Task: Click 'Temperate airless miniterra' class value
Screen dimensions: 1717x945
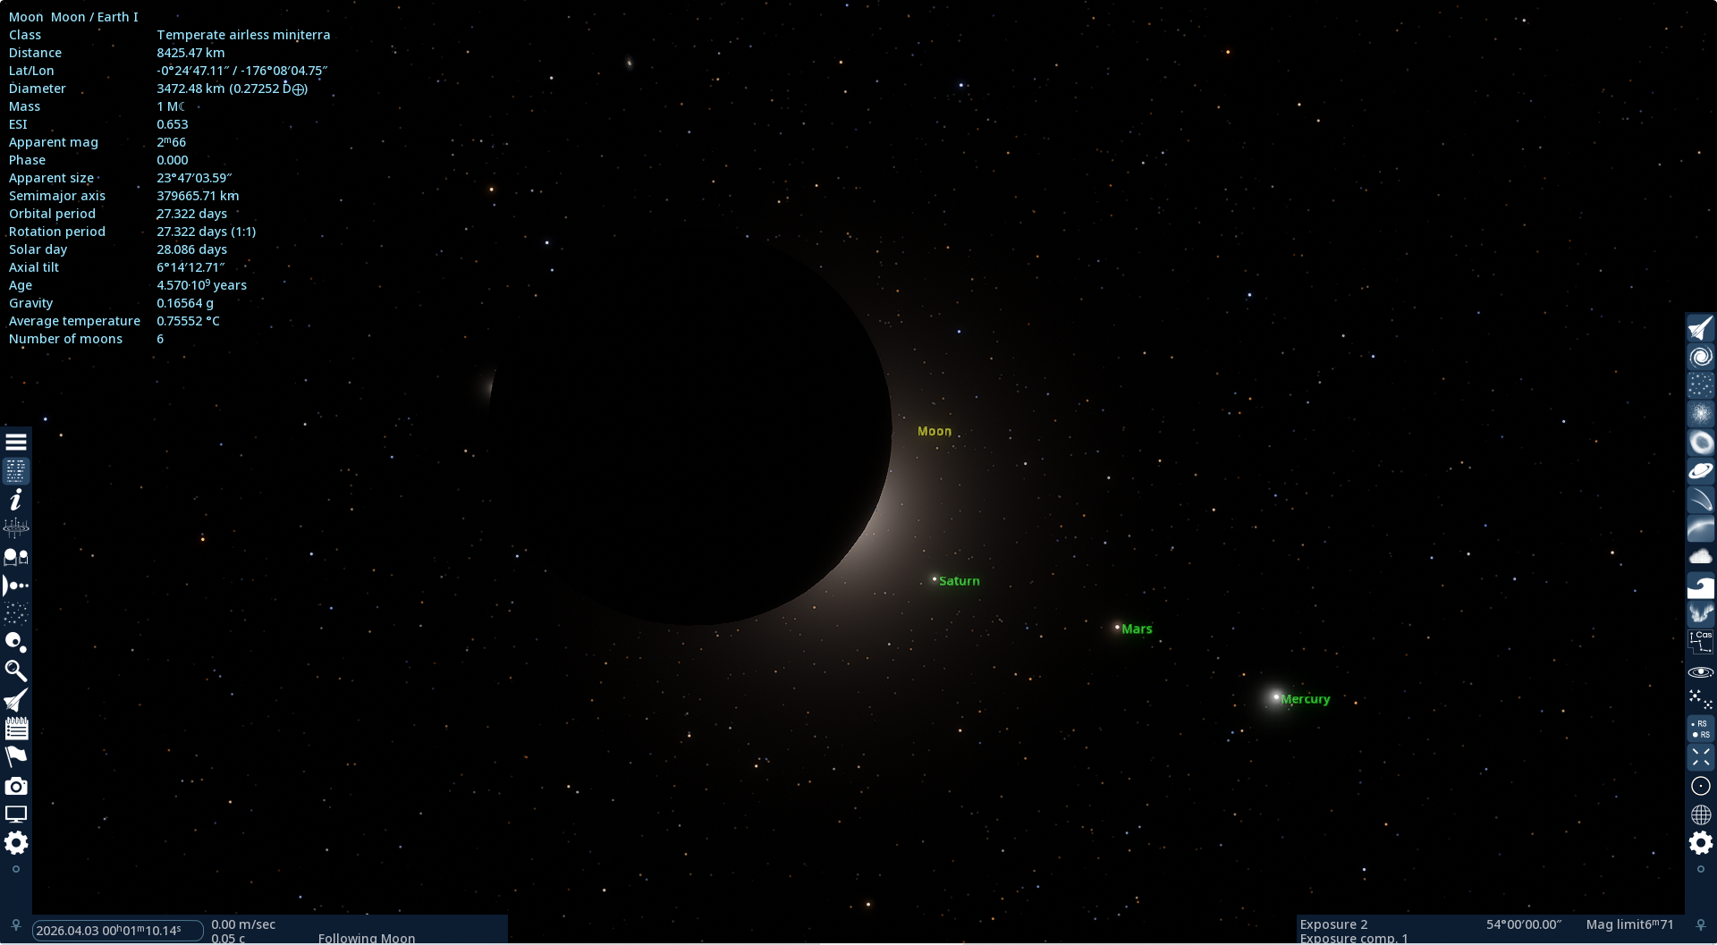Action: click(243, 35)
